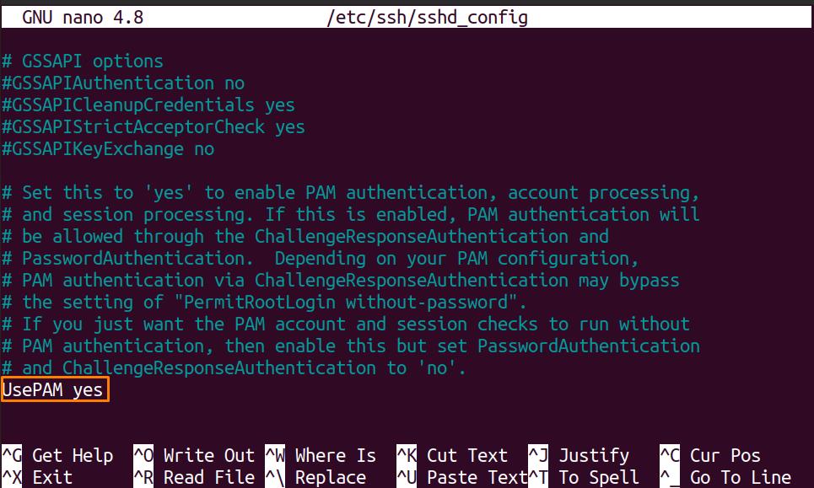
Task: Click the highlighted UsePAM yes line
Action: pyautogui.click(x=55, y=389)
